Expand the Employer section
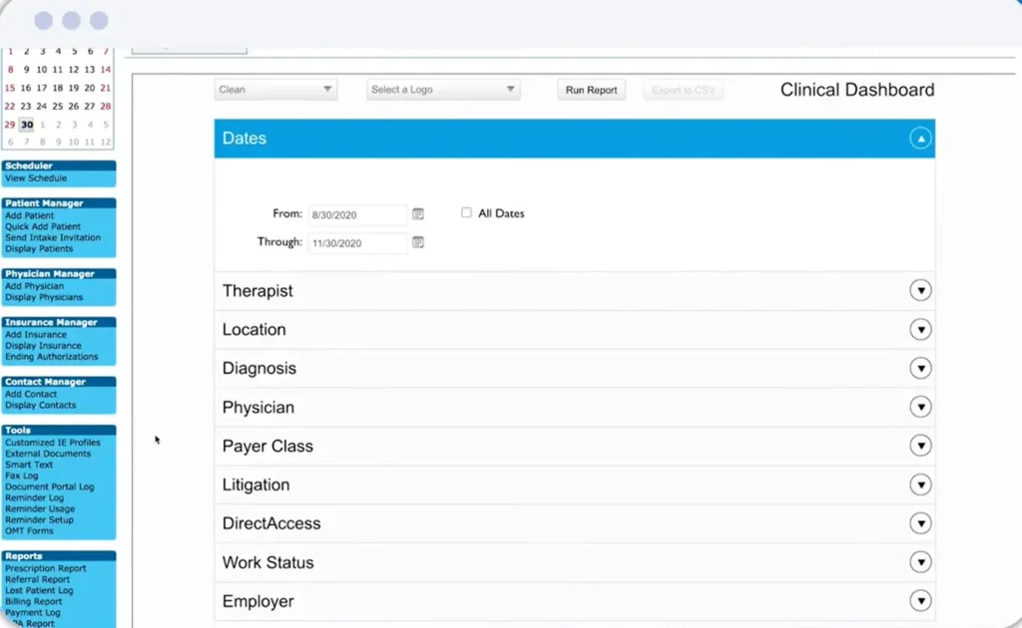The height and width of the screenshot is (628, 1022). click(920, 601)
